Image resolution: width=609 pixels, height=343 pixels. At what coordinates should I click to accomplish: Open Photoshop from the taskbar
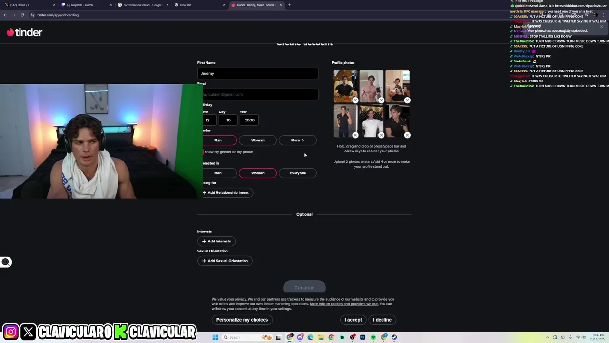coord(363,337)
